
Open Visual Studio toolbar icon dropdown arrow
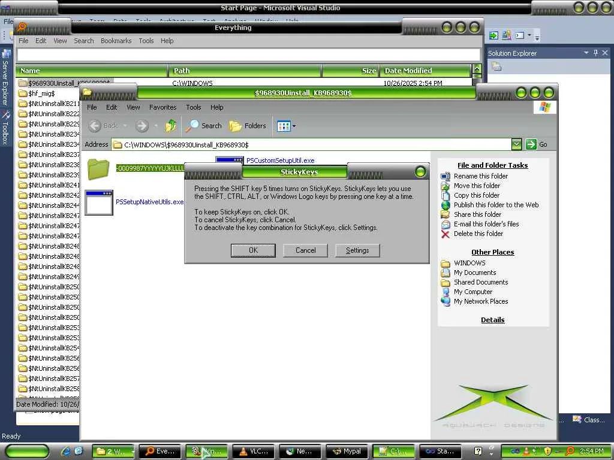coord(529,35)
